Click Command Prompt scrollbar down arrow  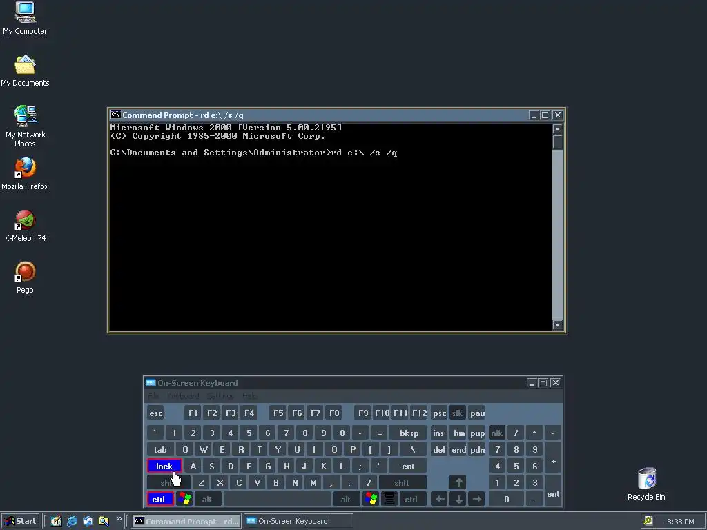(558, 324)
